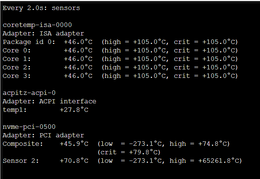Click the Core 3 label
Viewport: 260px width, 179px height.
(17, 76)
